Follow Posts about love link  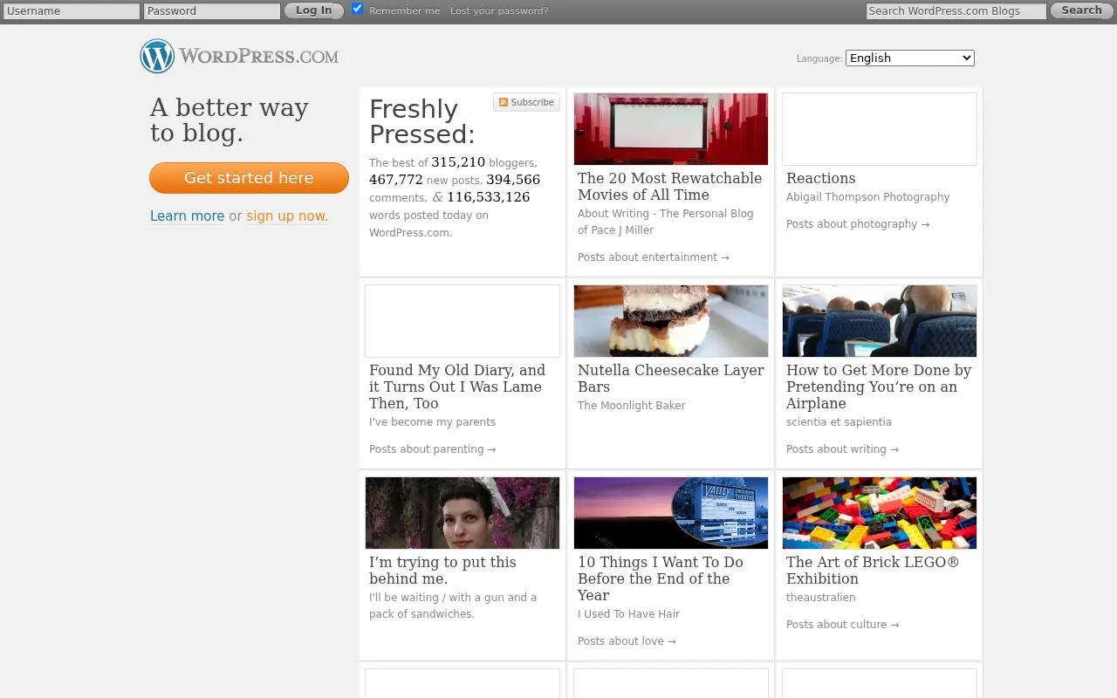(627, 641)
